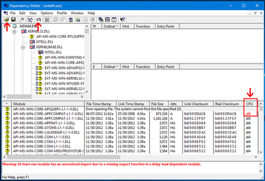This screenshot has width=265, height=181.
Task: Toggle Full Paths (c:\) toolbar button
Action: (38, 20)
